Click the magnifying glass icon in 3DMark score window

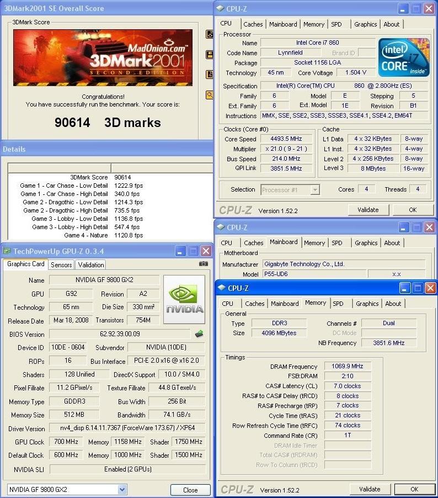210,94
